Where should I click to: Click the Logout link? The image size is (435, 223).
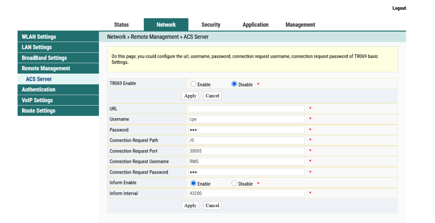pyautogui.click(x=399, y=8)
